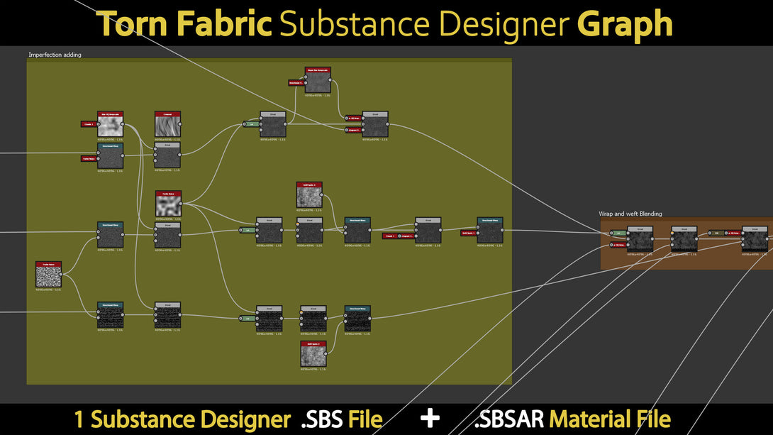
Task: Select the fine-grain noise node at far left
Action: pos(48,274)
